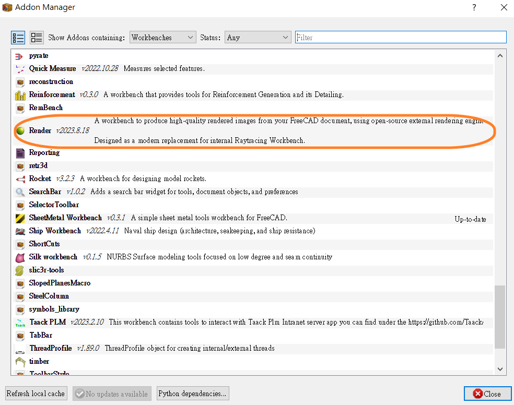Click the symbols_library icon
514x405 pixels.
pyautogui.click(x=20, y=309)
